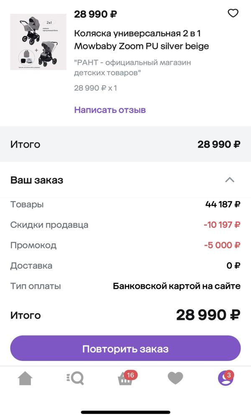
Task: Tap the "Ваш заказ" section header
Action: point(37,180)
